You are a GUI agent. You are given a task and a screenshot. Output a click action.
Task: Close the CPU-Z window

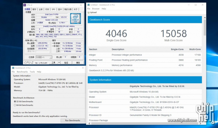[x=81, y=5]
